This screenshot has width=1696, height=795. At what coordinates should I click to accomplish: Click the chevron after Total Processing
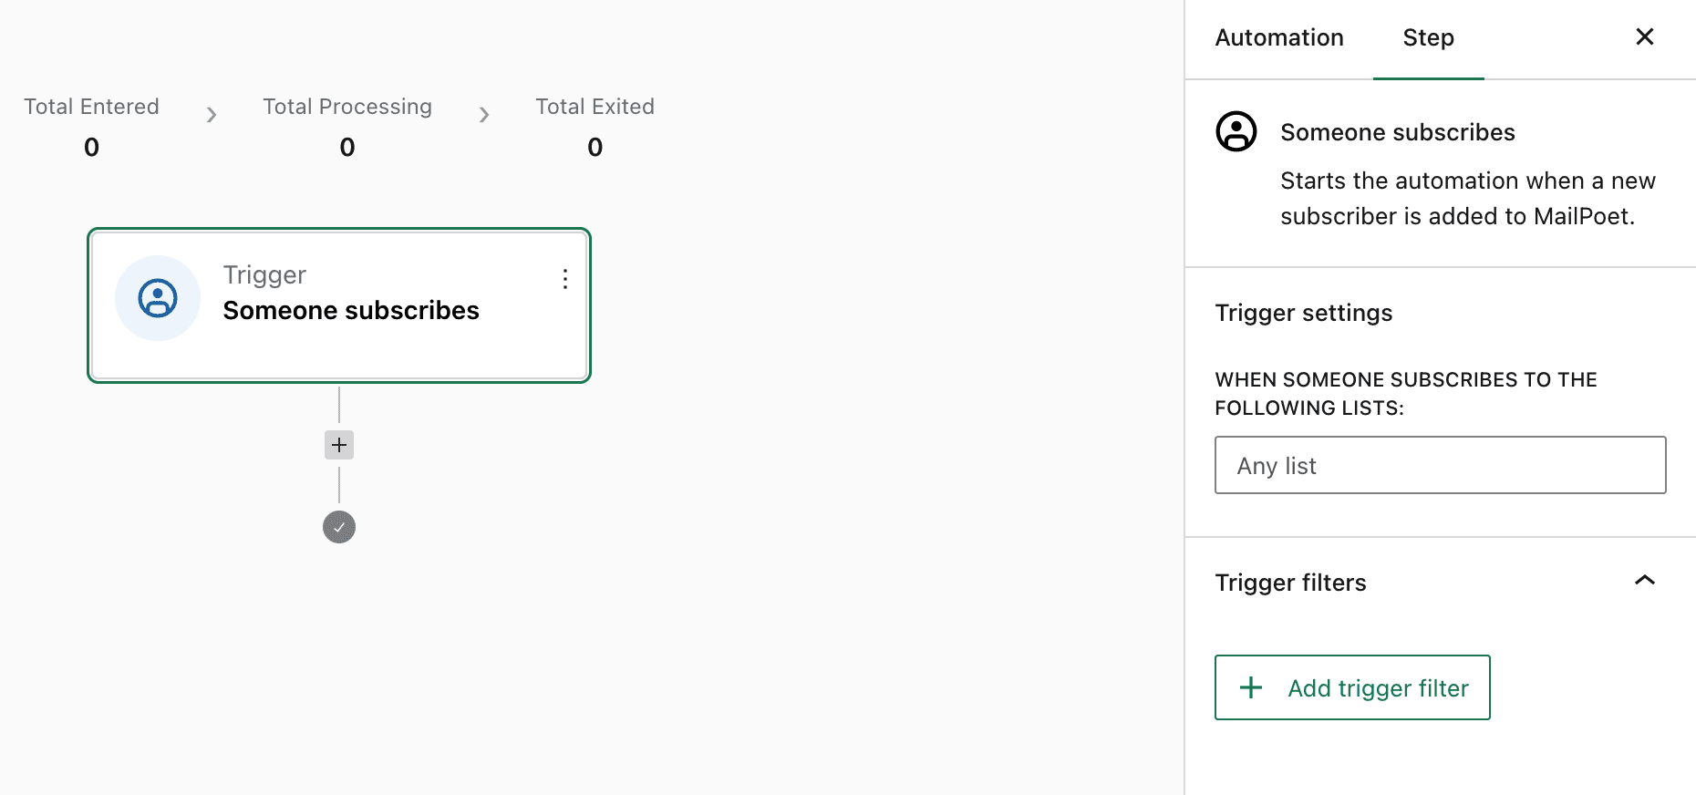coord(484,115)
